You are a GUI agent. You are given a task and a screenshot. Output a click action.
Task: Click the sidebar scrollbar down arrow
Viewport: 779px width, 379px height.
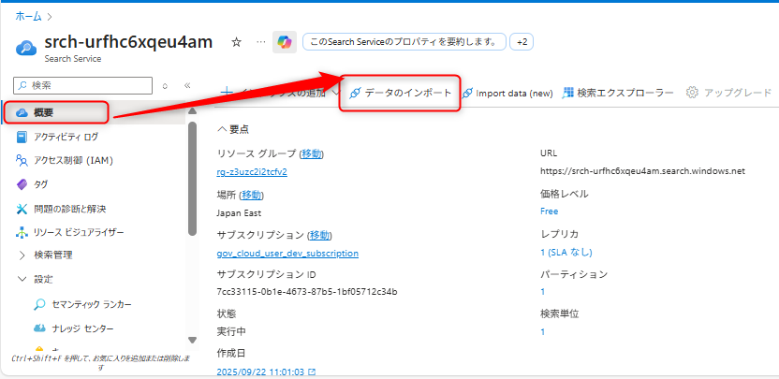coord(192,340)
